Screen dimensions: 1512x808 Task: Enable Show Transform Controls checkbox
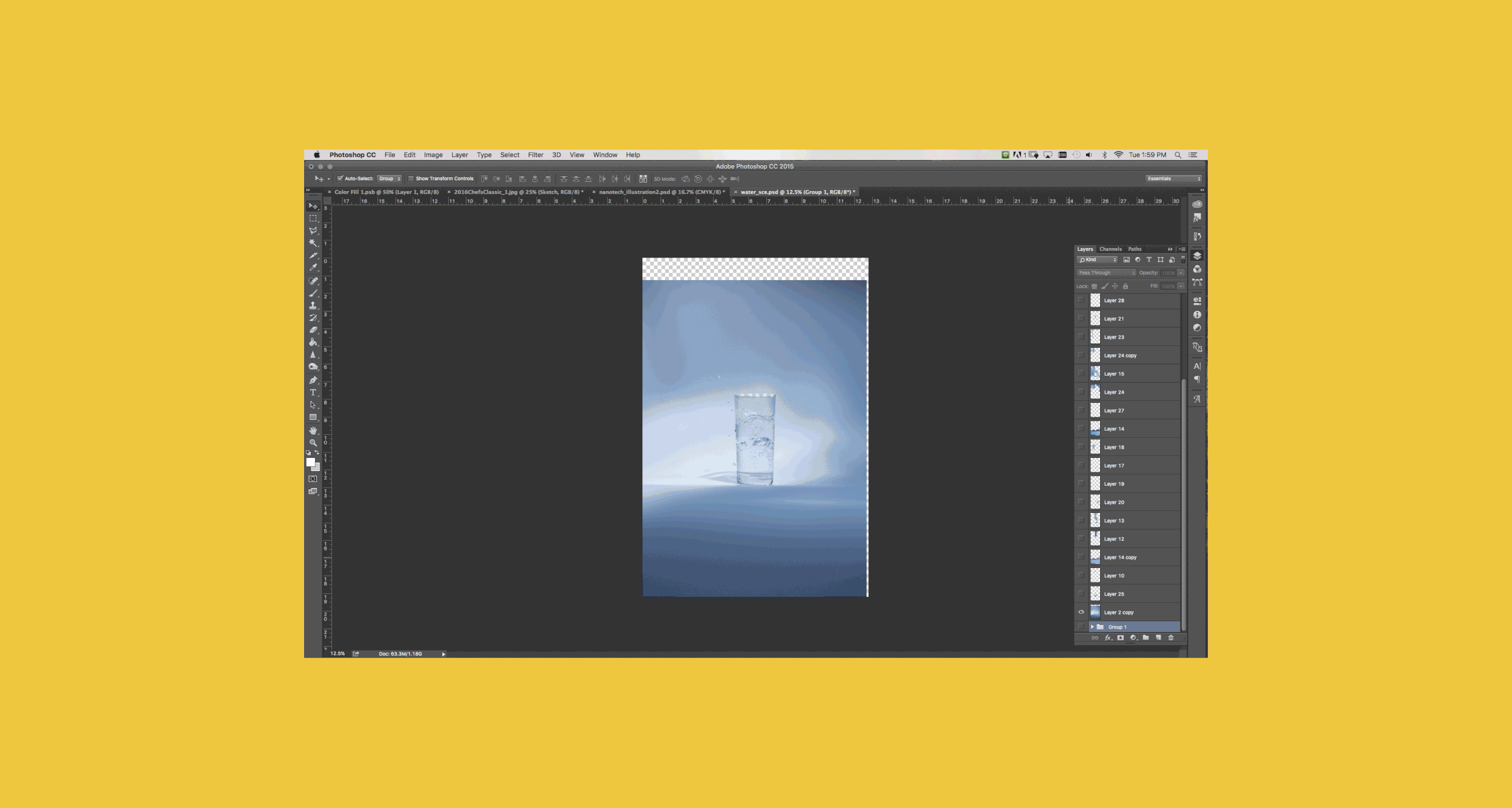coord(411,178)
